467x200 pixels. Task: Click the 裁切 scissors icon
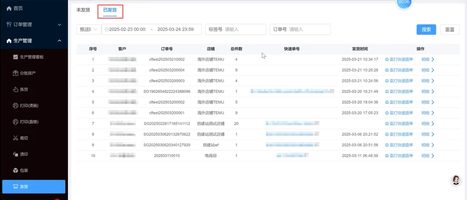[x=16, y=138]
